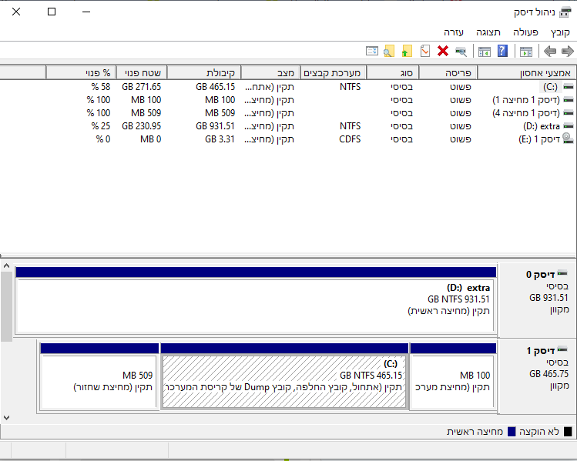Click the % 25 free percentage cell

pos(101,126)
